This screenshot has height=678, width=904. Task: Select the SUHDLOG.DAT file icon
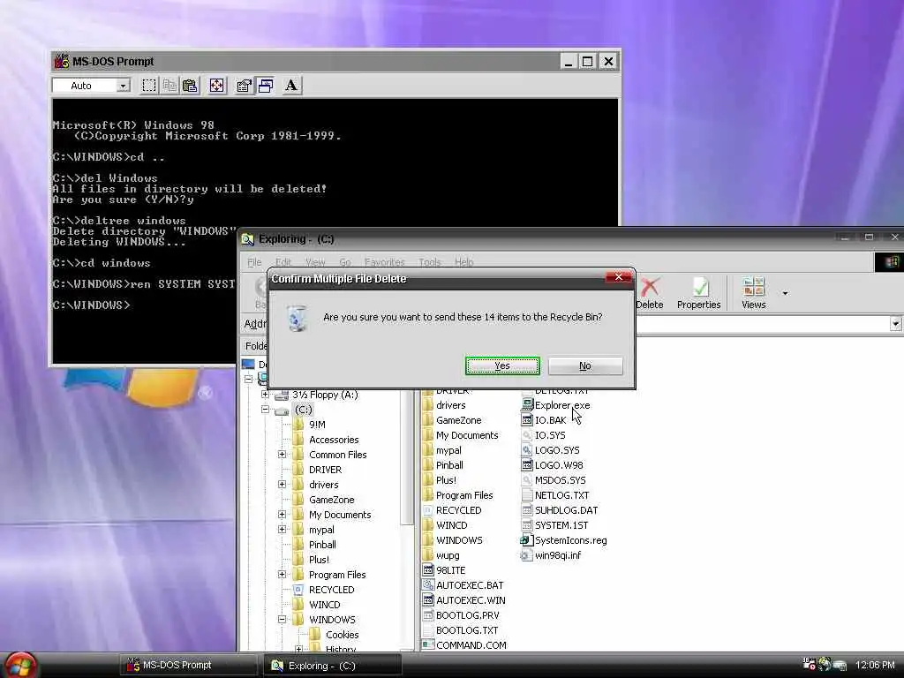coord(527,510)
